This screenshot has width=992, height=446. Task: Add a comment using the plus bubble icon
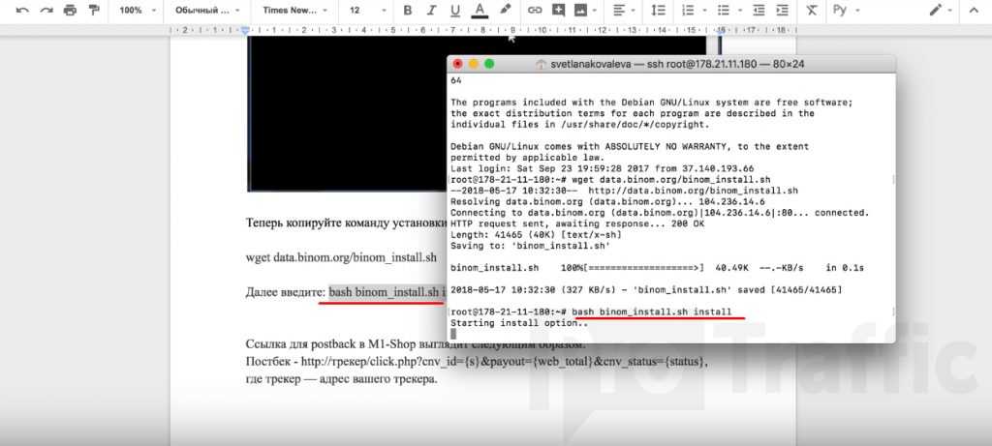click(558, 10)
